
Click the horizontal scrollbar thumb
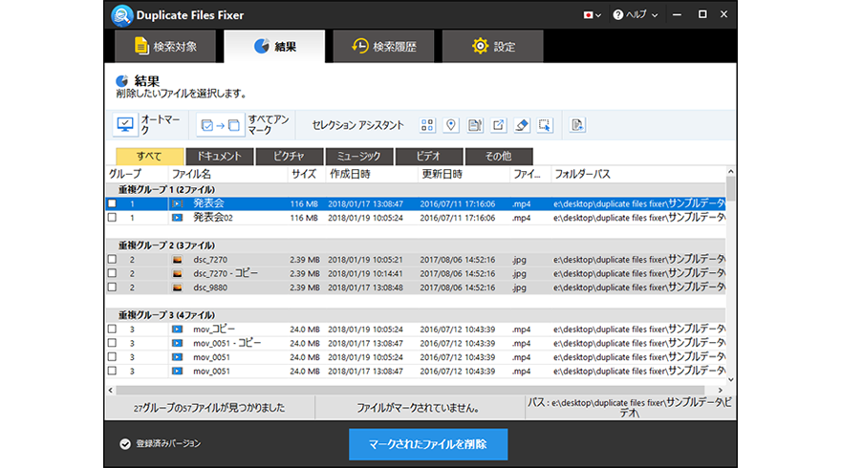(410, 391)
